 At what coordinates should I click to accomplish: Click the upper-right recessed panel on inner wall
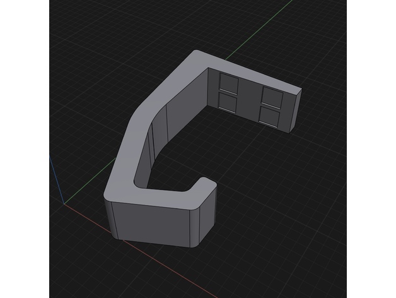click(x=272, y=95)
